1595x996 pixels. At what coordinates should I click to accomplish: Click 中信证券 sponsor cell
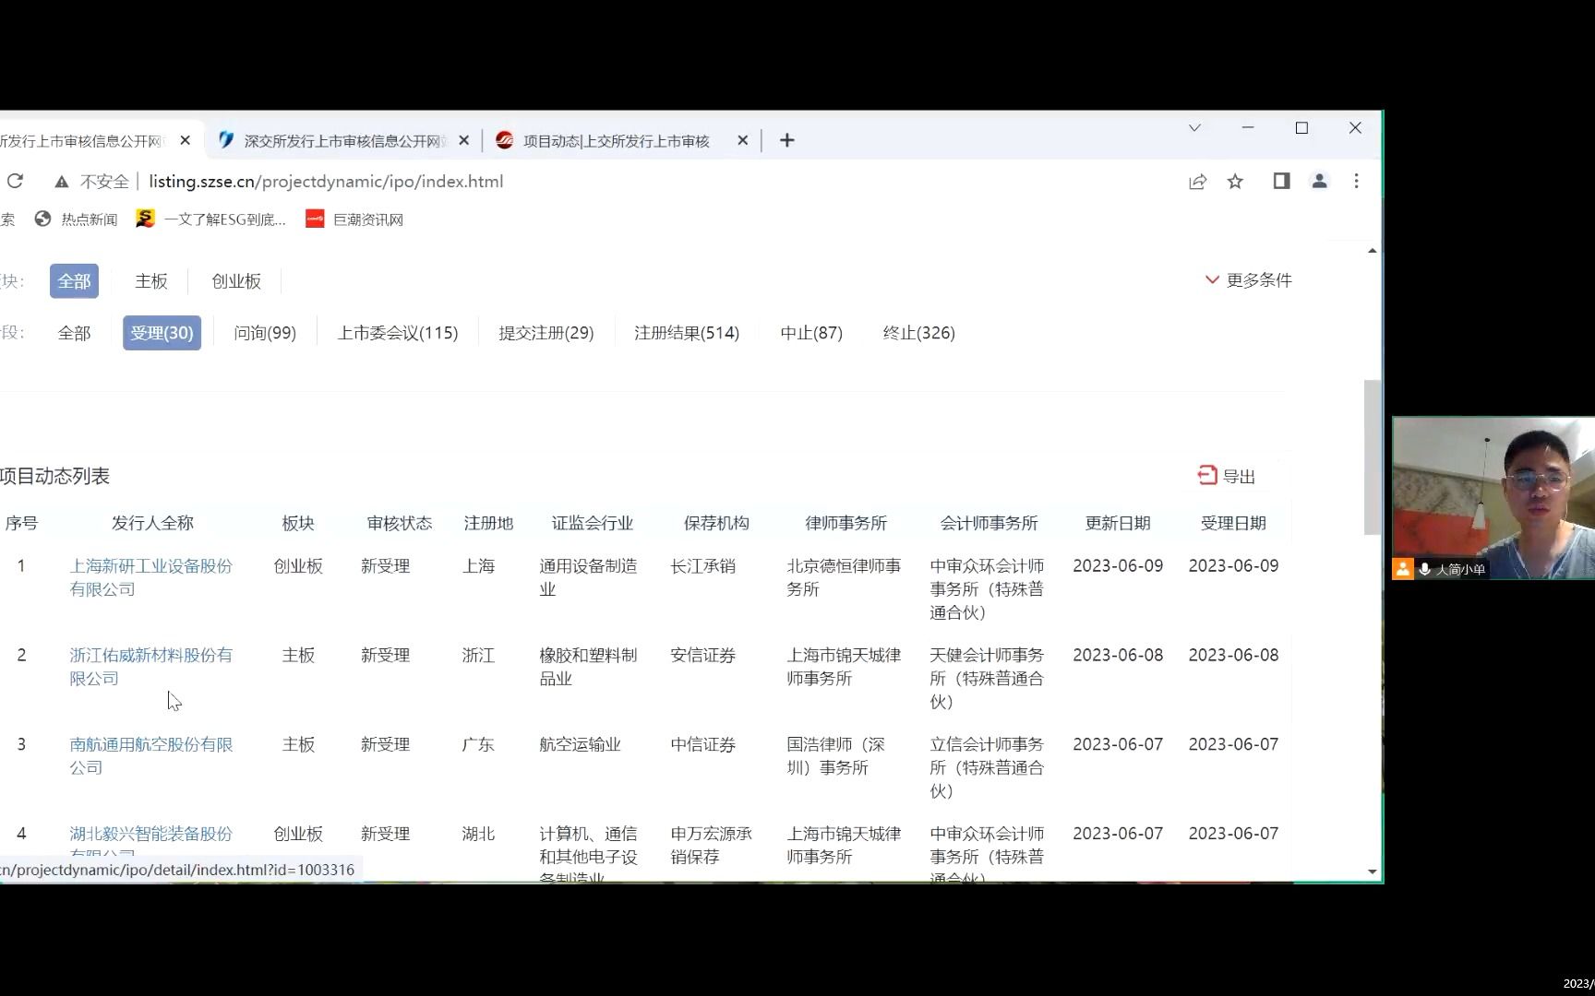click(703, 745)
